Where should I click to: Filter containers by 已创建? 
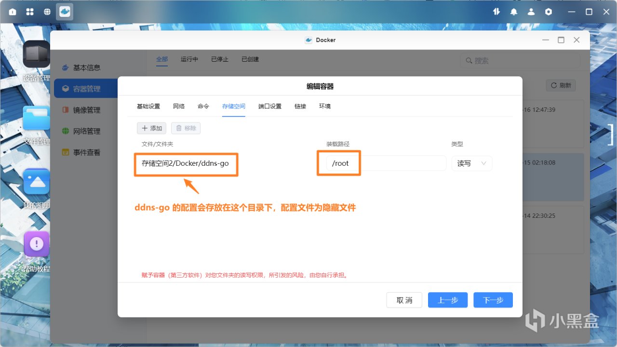coord(250,59)
